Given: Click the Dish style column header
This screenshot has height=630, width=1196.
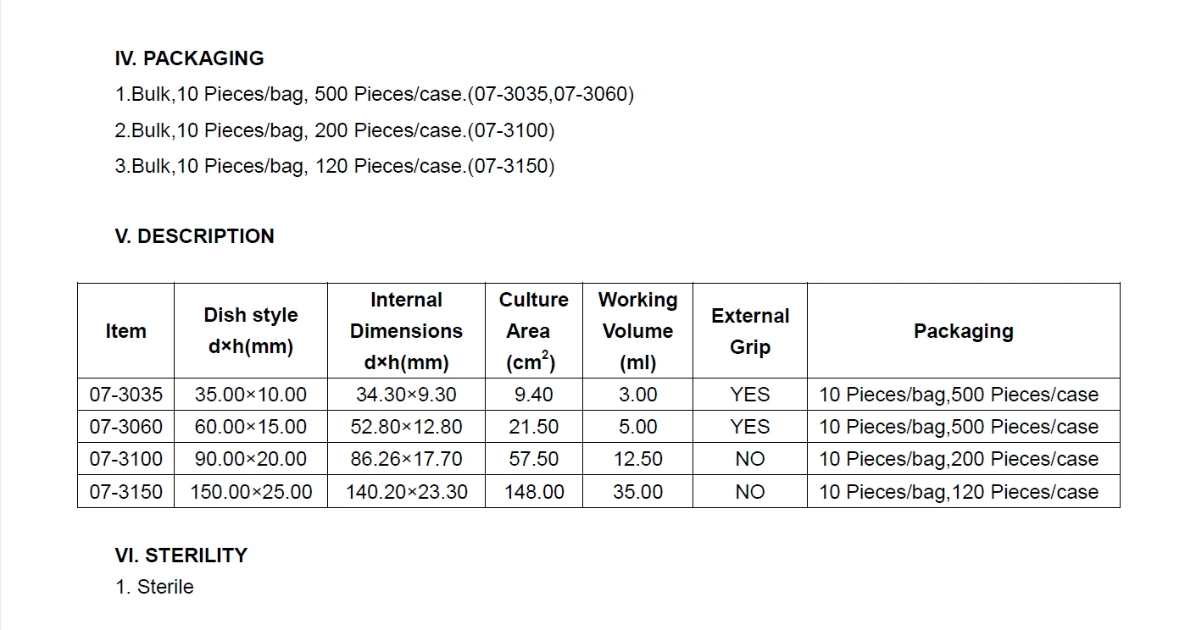Looking at the screenshot, I should (x=251, y=331).
